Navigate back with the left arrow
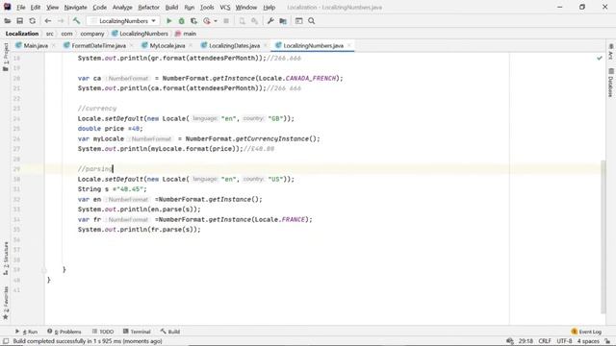Screen dimensions: 616x346 [48, 21]
